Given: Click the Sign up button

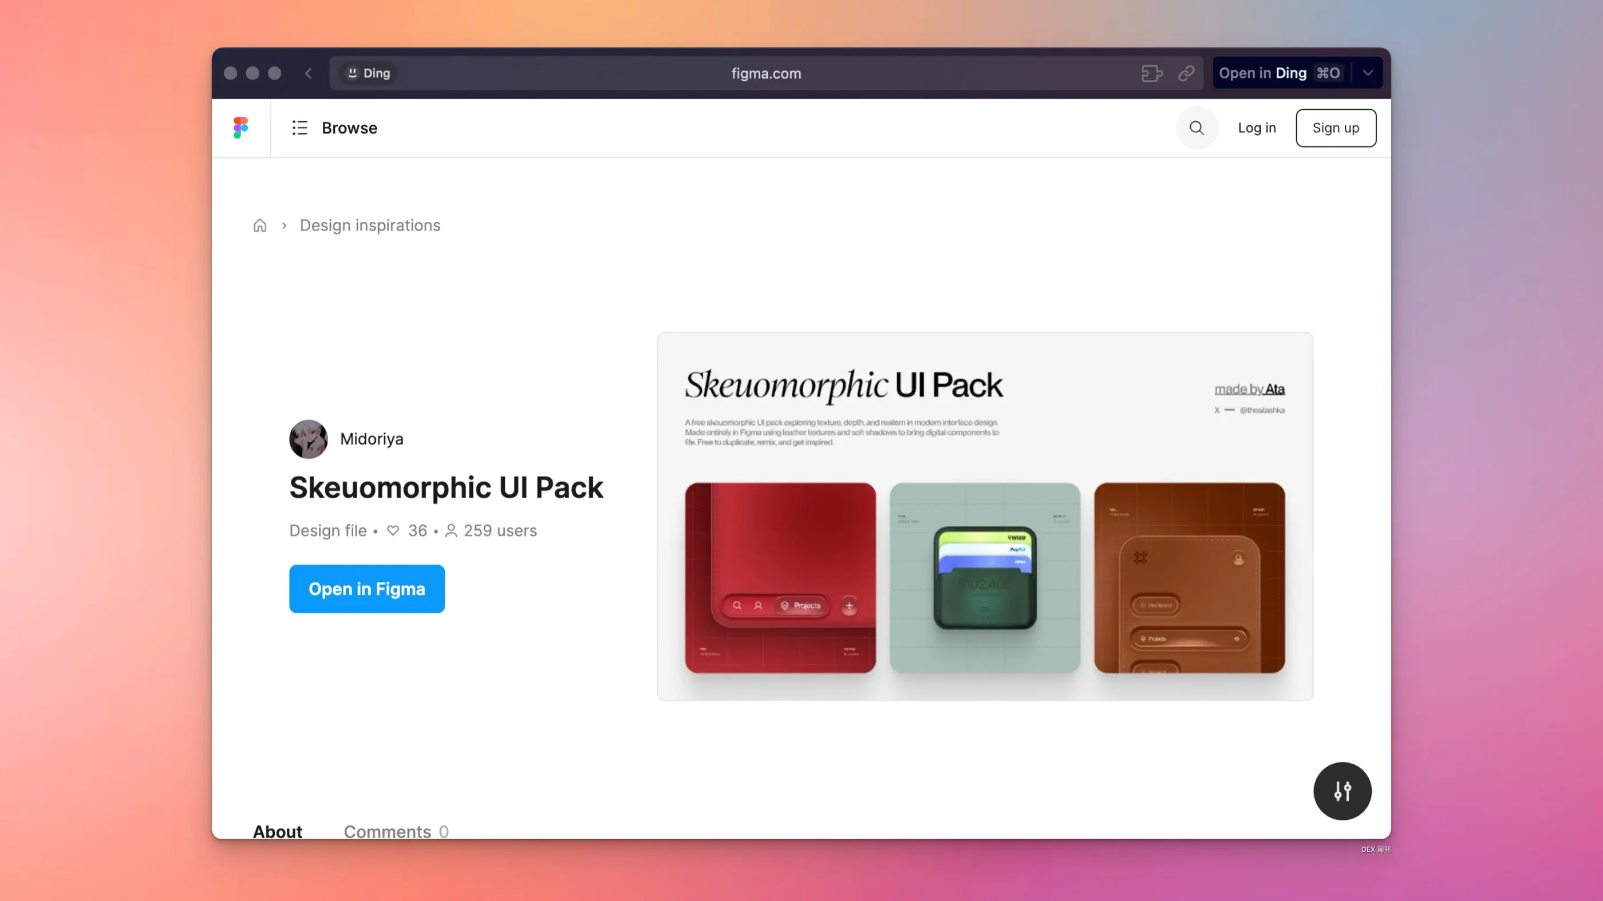Looking at the screenshot, I should [1336, 128].
